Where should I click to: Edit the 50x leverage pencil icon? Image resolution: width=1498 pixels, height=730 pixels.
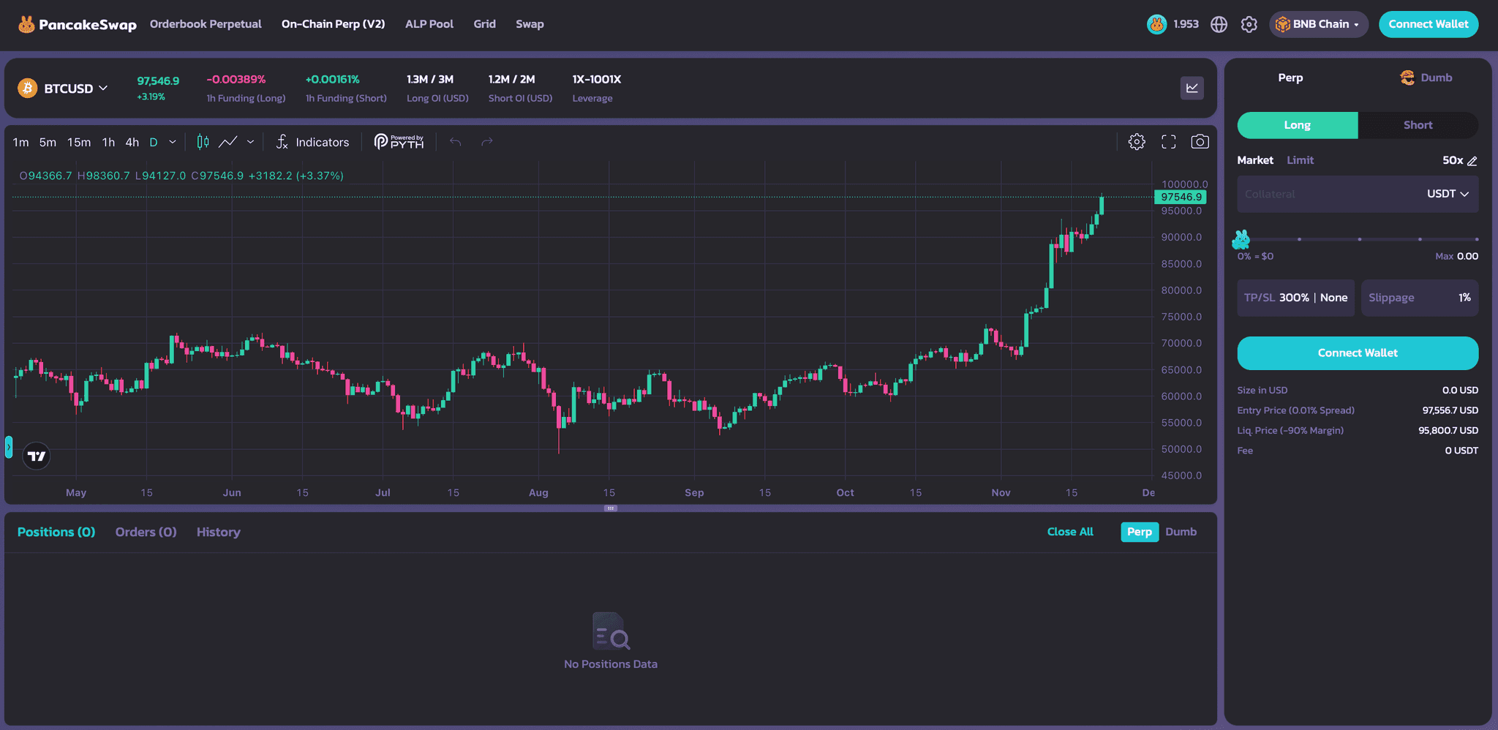pyautogui.click(x=1472, y=161)
